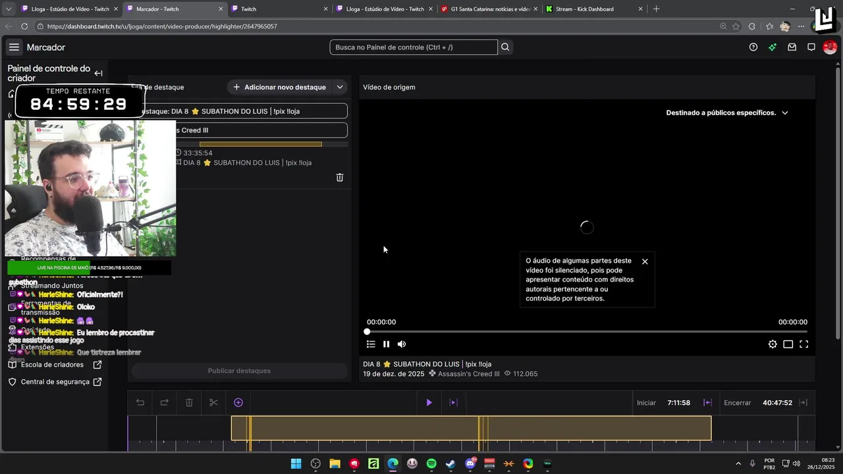
Task: Click the browser address bar URL
Action: click(x=162, y=26)
